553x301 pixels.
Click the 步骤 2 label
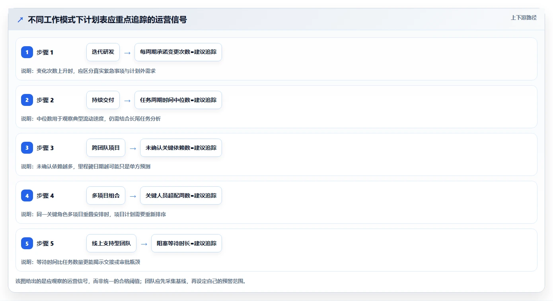[45, 100]
